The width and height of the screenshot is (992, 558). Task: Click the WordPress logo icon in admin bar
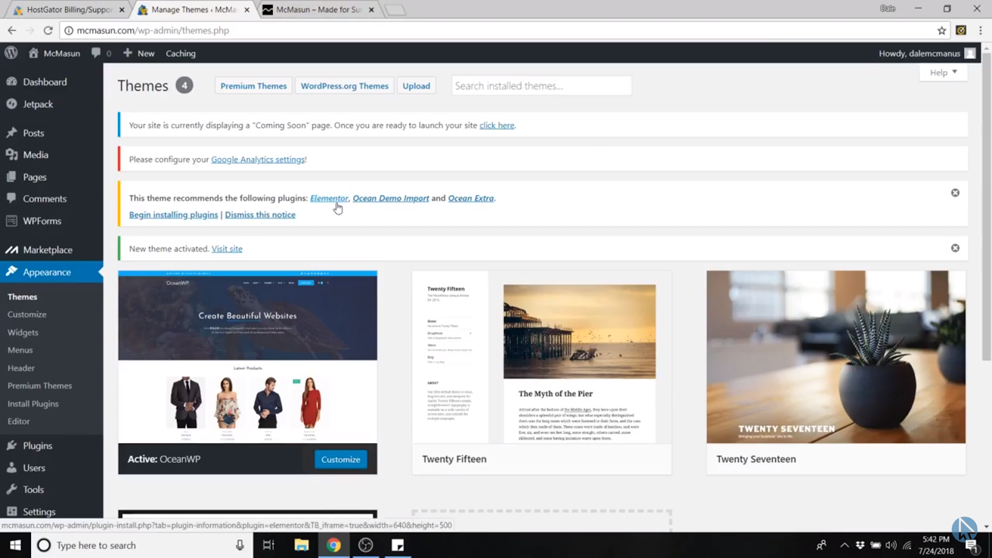coord(11,53)
